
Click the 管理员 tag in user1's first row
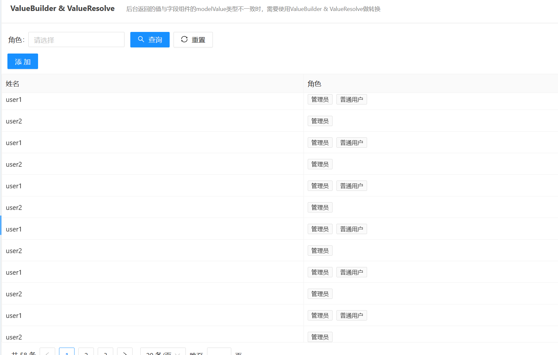[x=320, y=99]
